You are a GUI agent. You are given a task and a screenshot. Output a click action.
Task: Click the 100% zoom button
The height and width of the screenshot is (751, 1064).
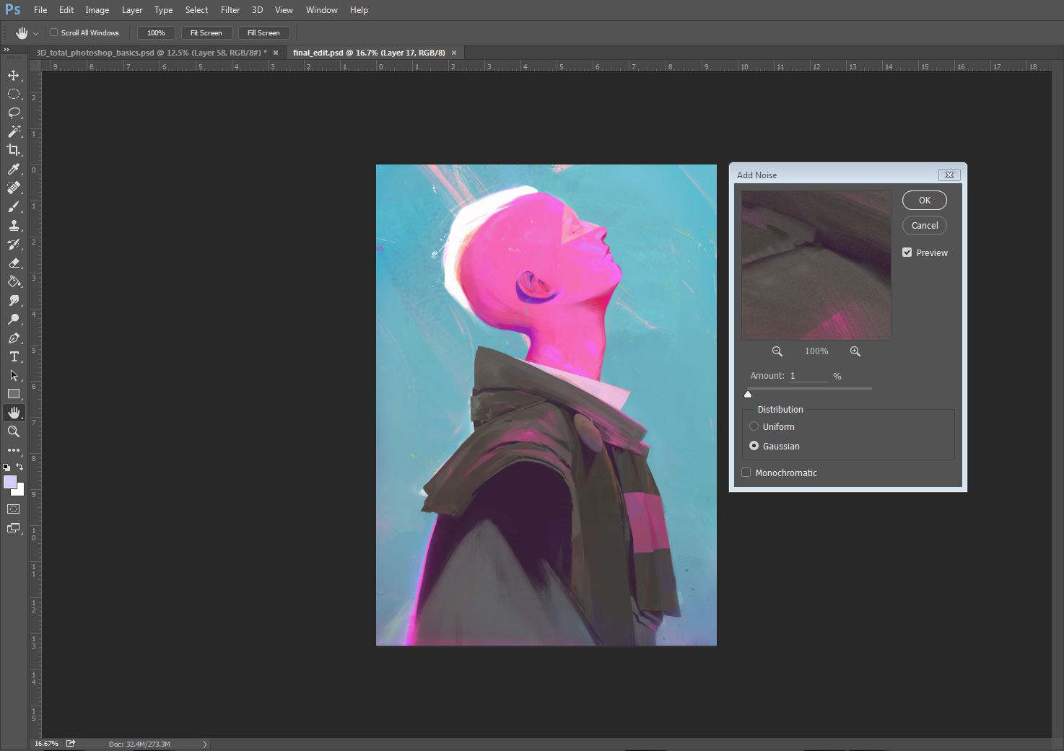tap(156, 32)
